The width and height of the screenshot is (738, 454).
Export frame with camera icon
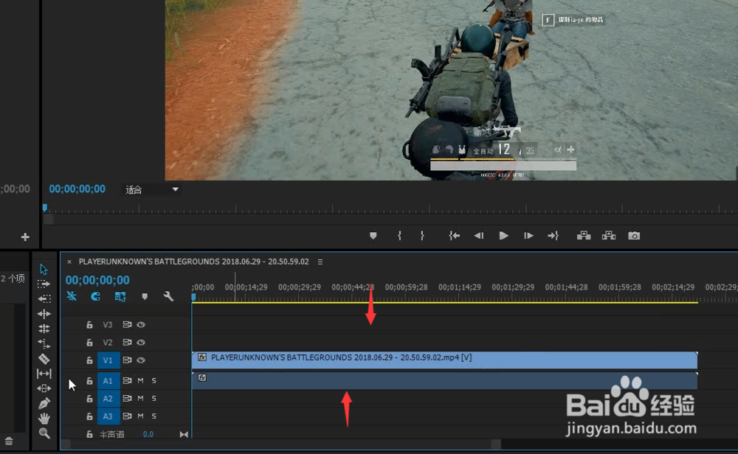[x=634, y=236]
